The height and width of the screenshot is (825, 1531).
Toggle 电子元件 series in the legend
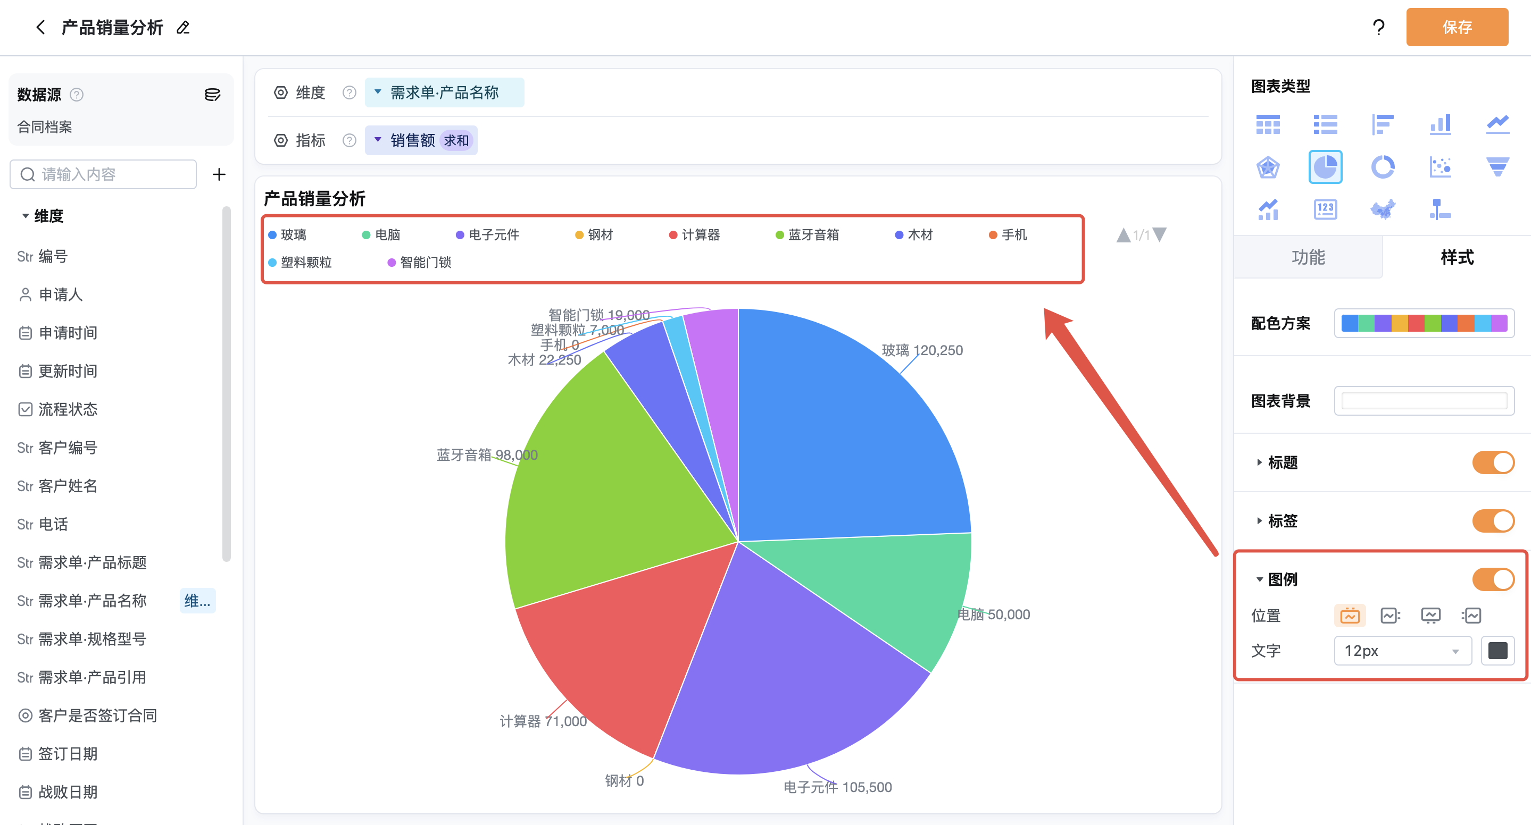tap(487, 235)
